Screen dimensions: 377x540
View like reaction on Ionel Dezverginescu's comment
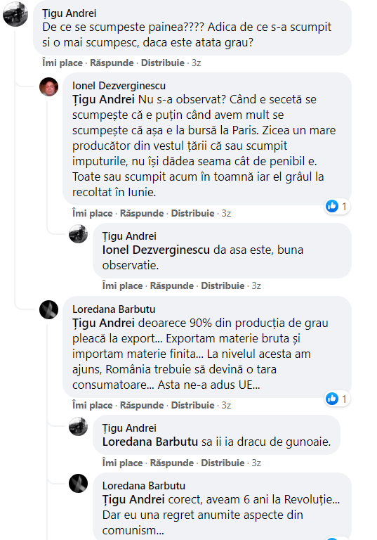tap(337, 206)
